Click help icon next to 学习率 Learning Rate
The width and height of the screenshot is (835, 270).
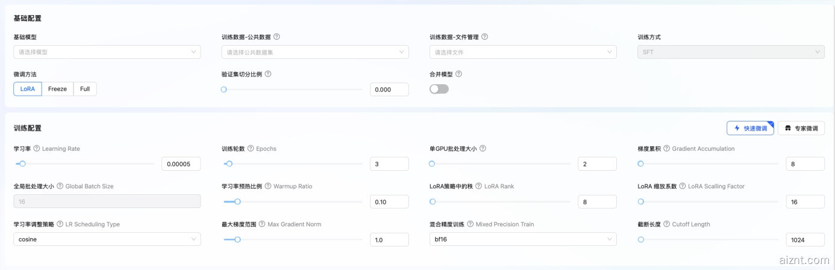37,149
